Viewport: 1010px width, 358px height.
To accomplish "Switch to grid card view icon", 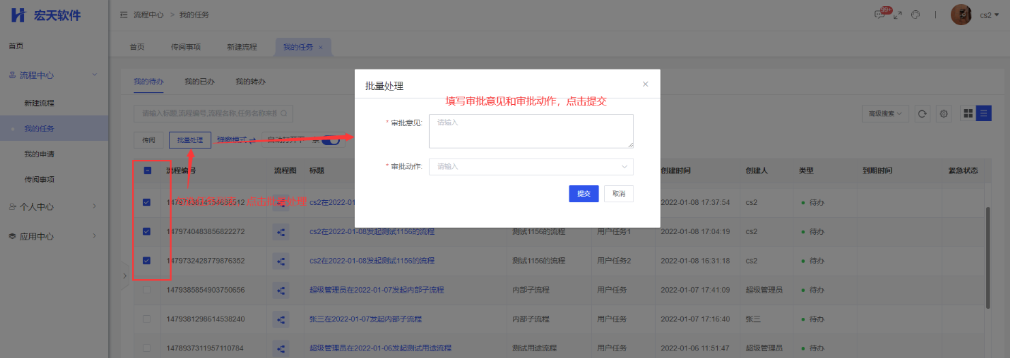I will [x=968, y=114].
